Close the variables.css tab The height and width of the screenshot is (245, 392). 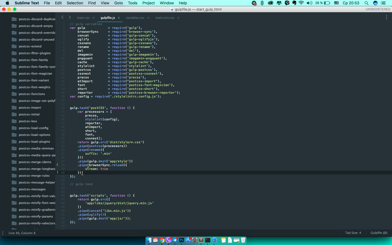(148, 18)
